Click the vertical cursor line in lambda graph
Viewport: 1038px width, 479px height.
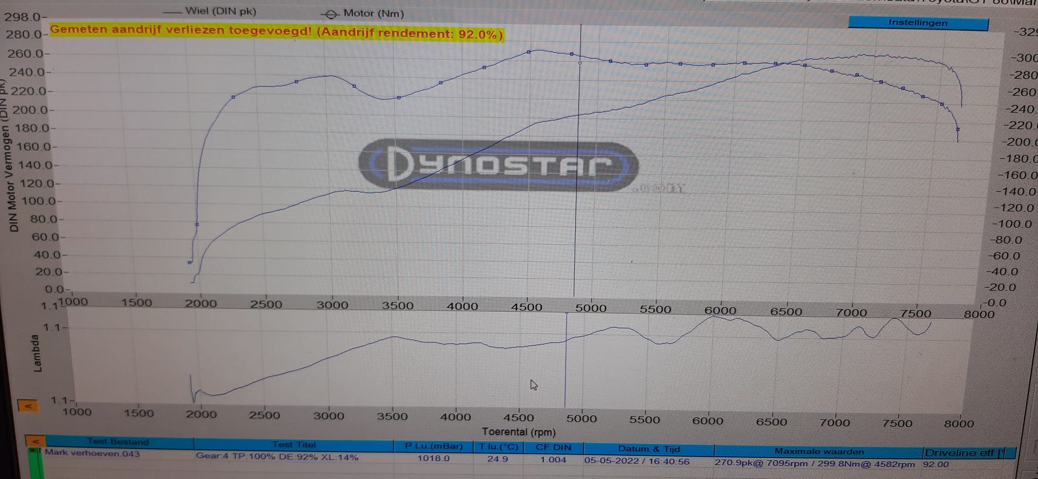coord(566,360)
